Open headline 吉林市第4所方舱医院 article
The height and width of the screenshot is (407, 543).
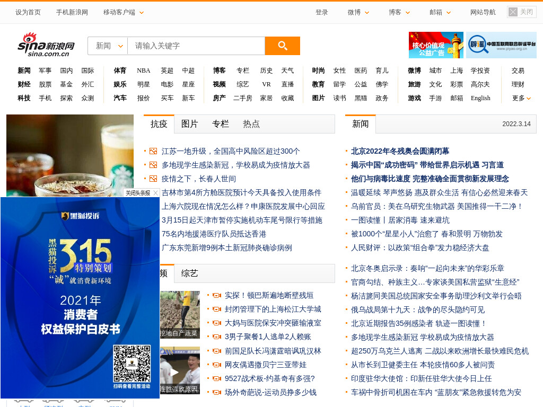(241, 193)
